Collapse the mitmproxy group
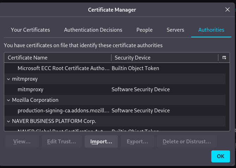 pos(8,79)
